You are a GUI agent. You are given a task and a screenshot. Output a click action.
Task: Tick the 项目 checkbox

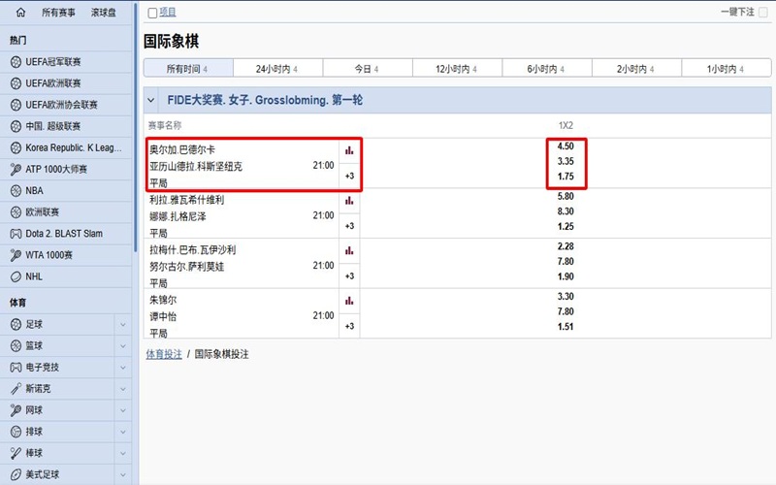point(152,13)
